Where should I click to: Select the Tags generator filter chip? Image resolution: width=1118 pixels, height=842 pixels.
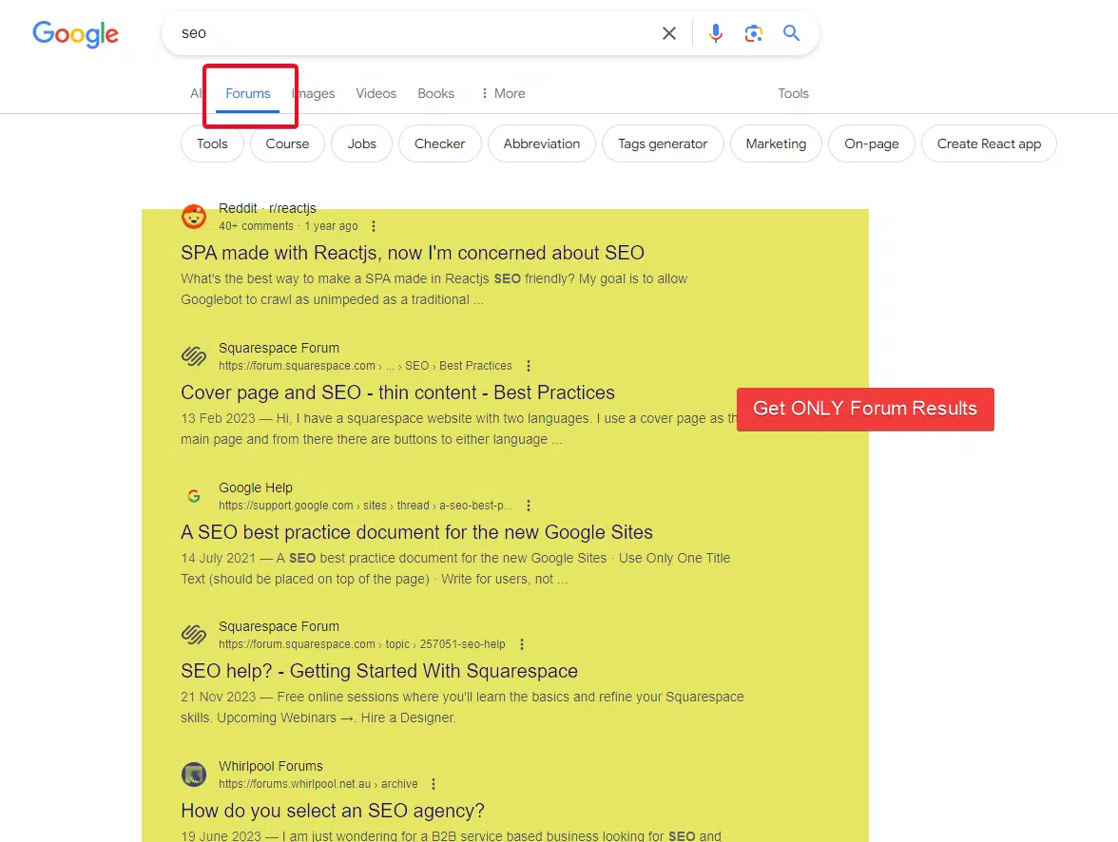pos(663,144)
